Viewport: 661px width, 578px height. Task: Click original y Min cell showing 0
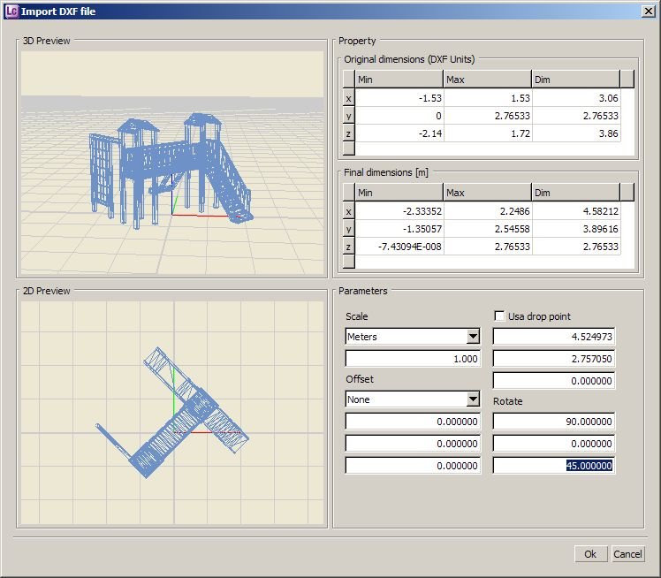click(399, 116)
